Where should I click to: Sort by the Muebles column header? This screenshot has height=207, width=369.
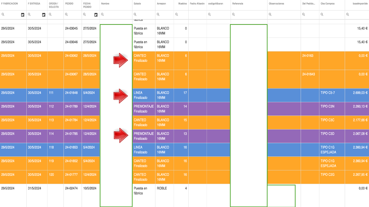[x=182, y=4]
